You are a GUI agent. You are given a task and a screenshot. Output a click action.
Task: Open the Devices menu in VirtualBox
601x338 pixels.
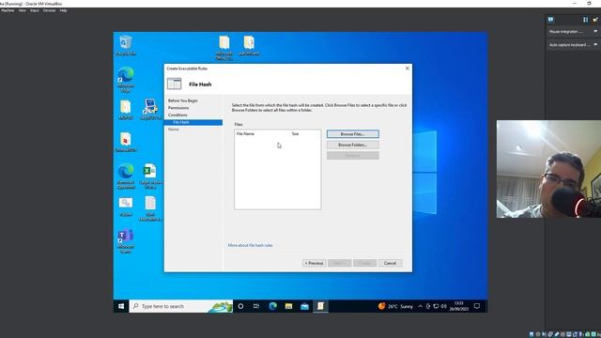click(x=49, y=10)
